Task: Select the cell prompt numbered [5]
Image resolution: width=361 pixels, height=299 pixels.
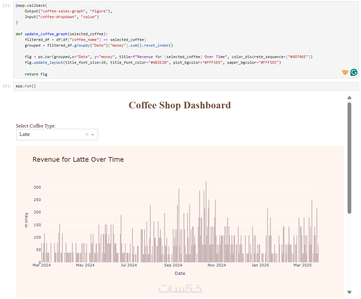Action: tap(7, 6)
